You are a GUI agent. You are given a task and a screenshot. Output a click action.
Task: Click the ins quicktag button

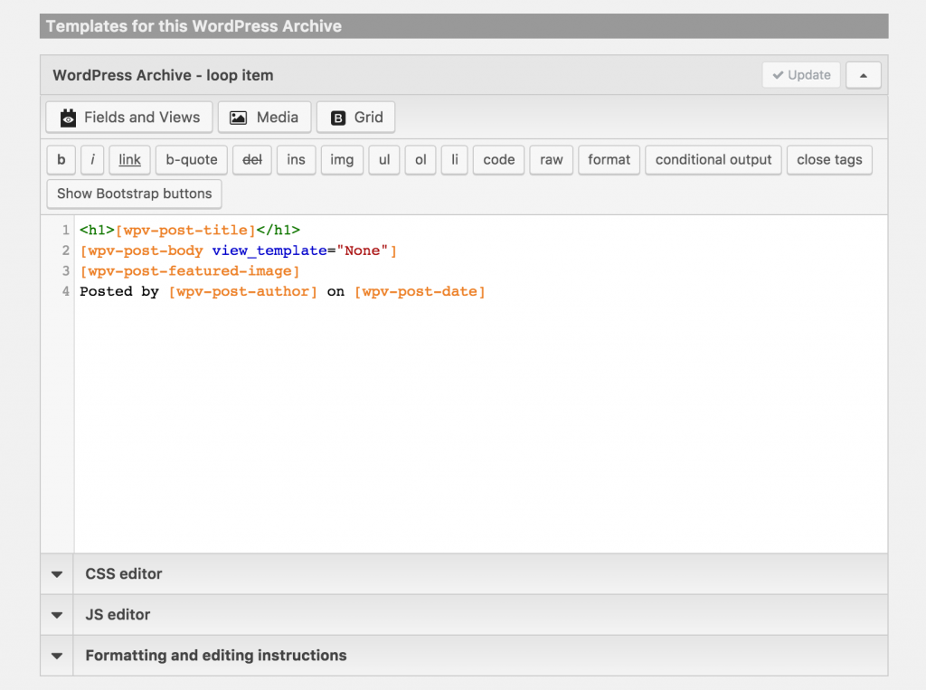pos(296,159)
